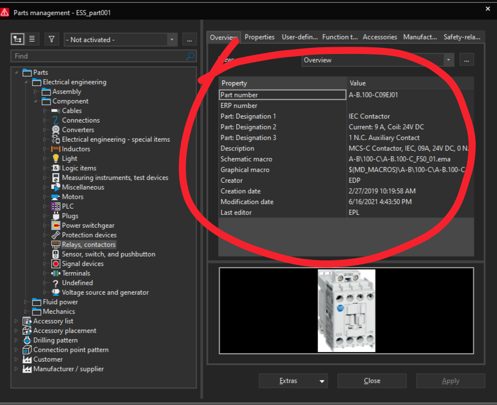Click the Close button
The image size is (497, 405).
(x=372, y=381)
